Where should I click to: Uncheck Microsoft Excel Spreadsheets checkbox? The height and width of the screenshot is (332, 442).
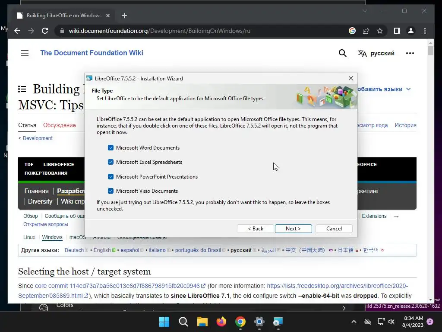tap(110, 162)
